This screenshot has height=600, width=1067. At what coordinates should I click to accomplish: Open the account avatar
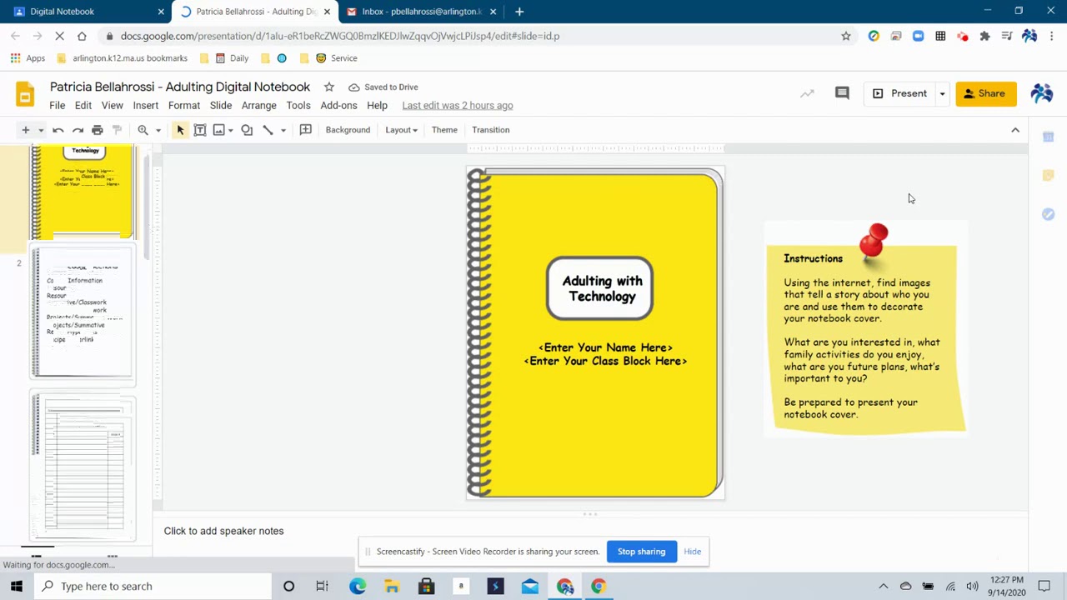pyautogui.click(x=1042, y=93)
